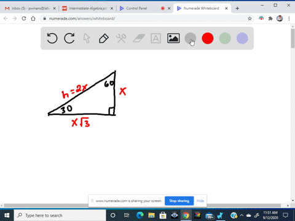Image resolution: width=295 pixels, height=221 pixels.
Task: Choose the lavender pen color
Action: pyautogui.click(x=242, y=38)
